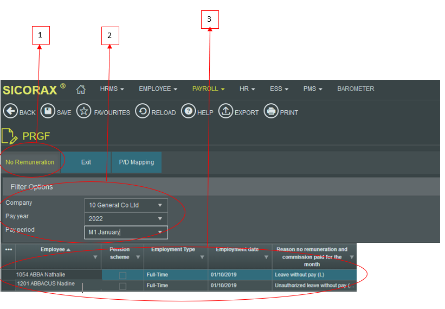
Task: Tick Pension scheme checkbox for ABBACUS Nadine
Action: (122, 286)
